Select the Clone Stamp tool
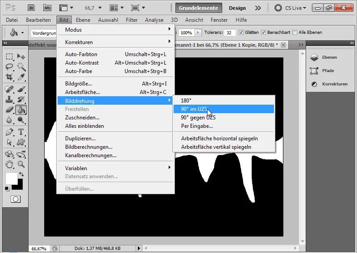Screen dimensions: 357x253 point(9,99)
